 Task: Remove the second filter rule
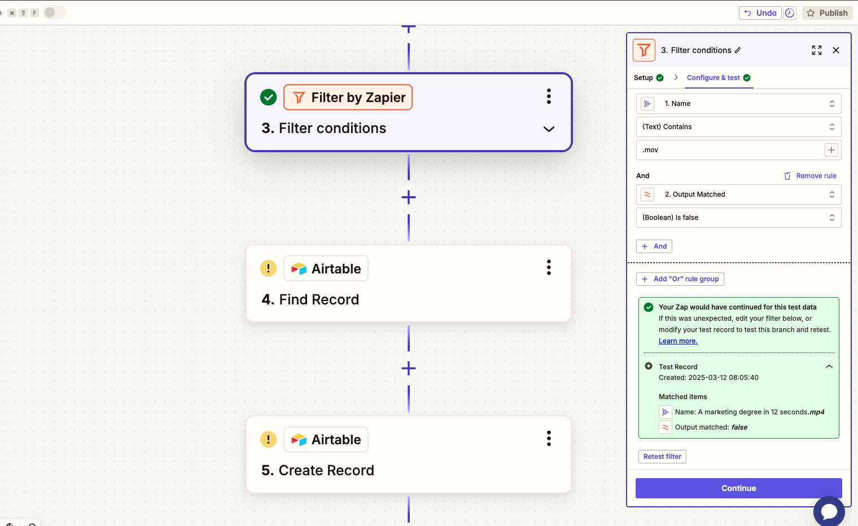pyautogui.click(x=810, y=176)
